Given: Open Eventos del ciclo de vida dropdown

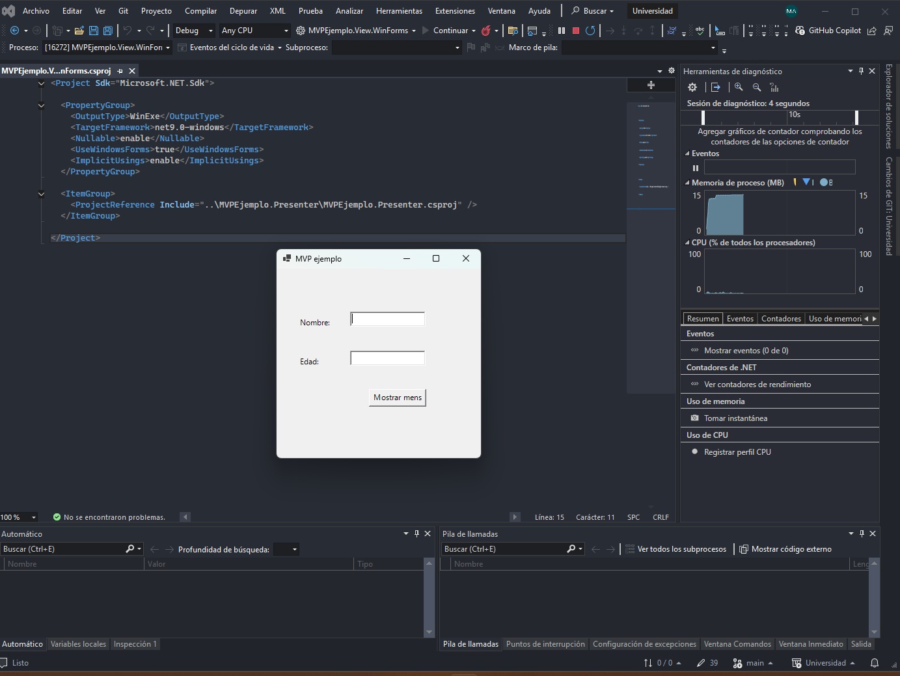Looking at the screenshot, I should pos(230,47).
